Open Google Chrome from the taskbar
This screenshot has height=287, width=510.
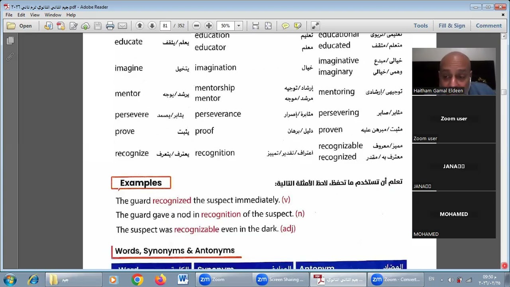137,279
